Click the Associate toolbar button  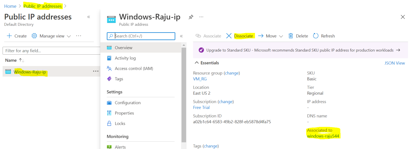(x=208, y=36)
